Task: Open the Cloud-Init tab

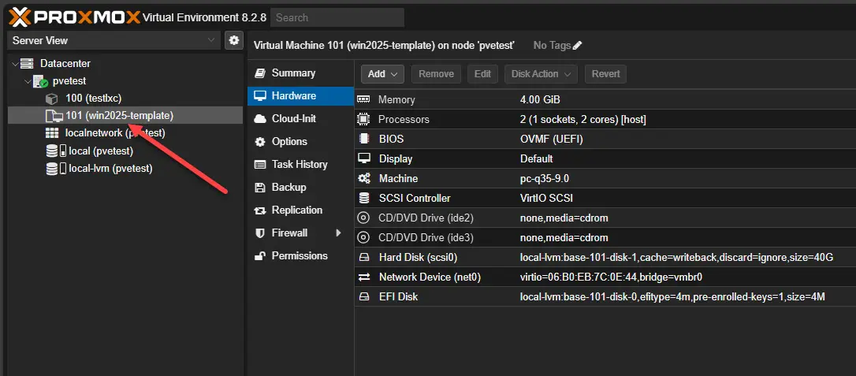Action: pyautogui.click(x=293, y=118)
